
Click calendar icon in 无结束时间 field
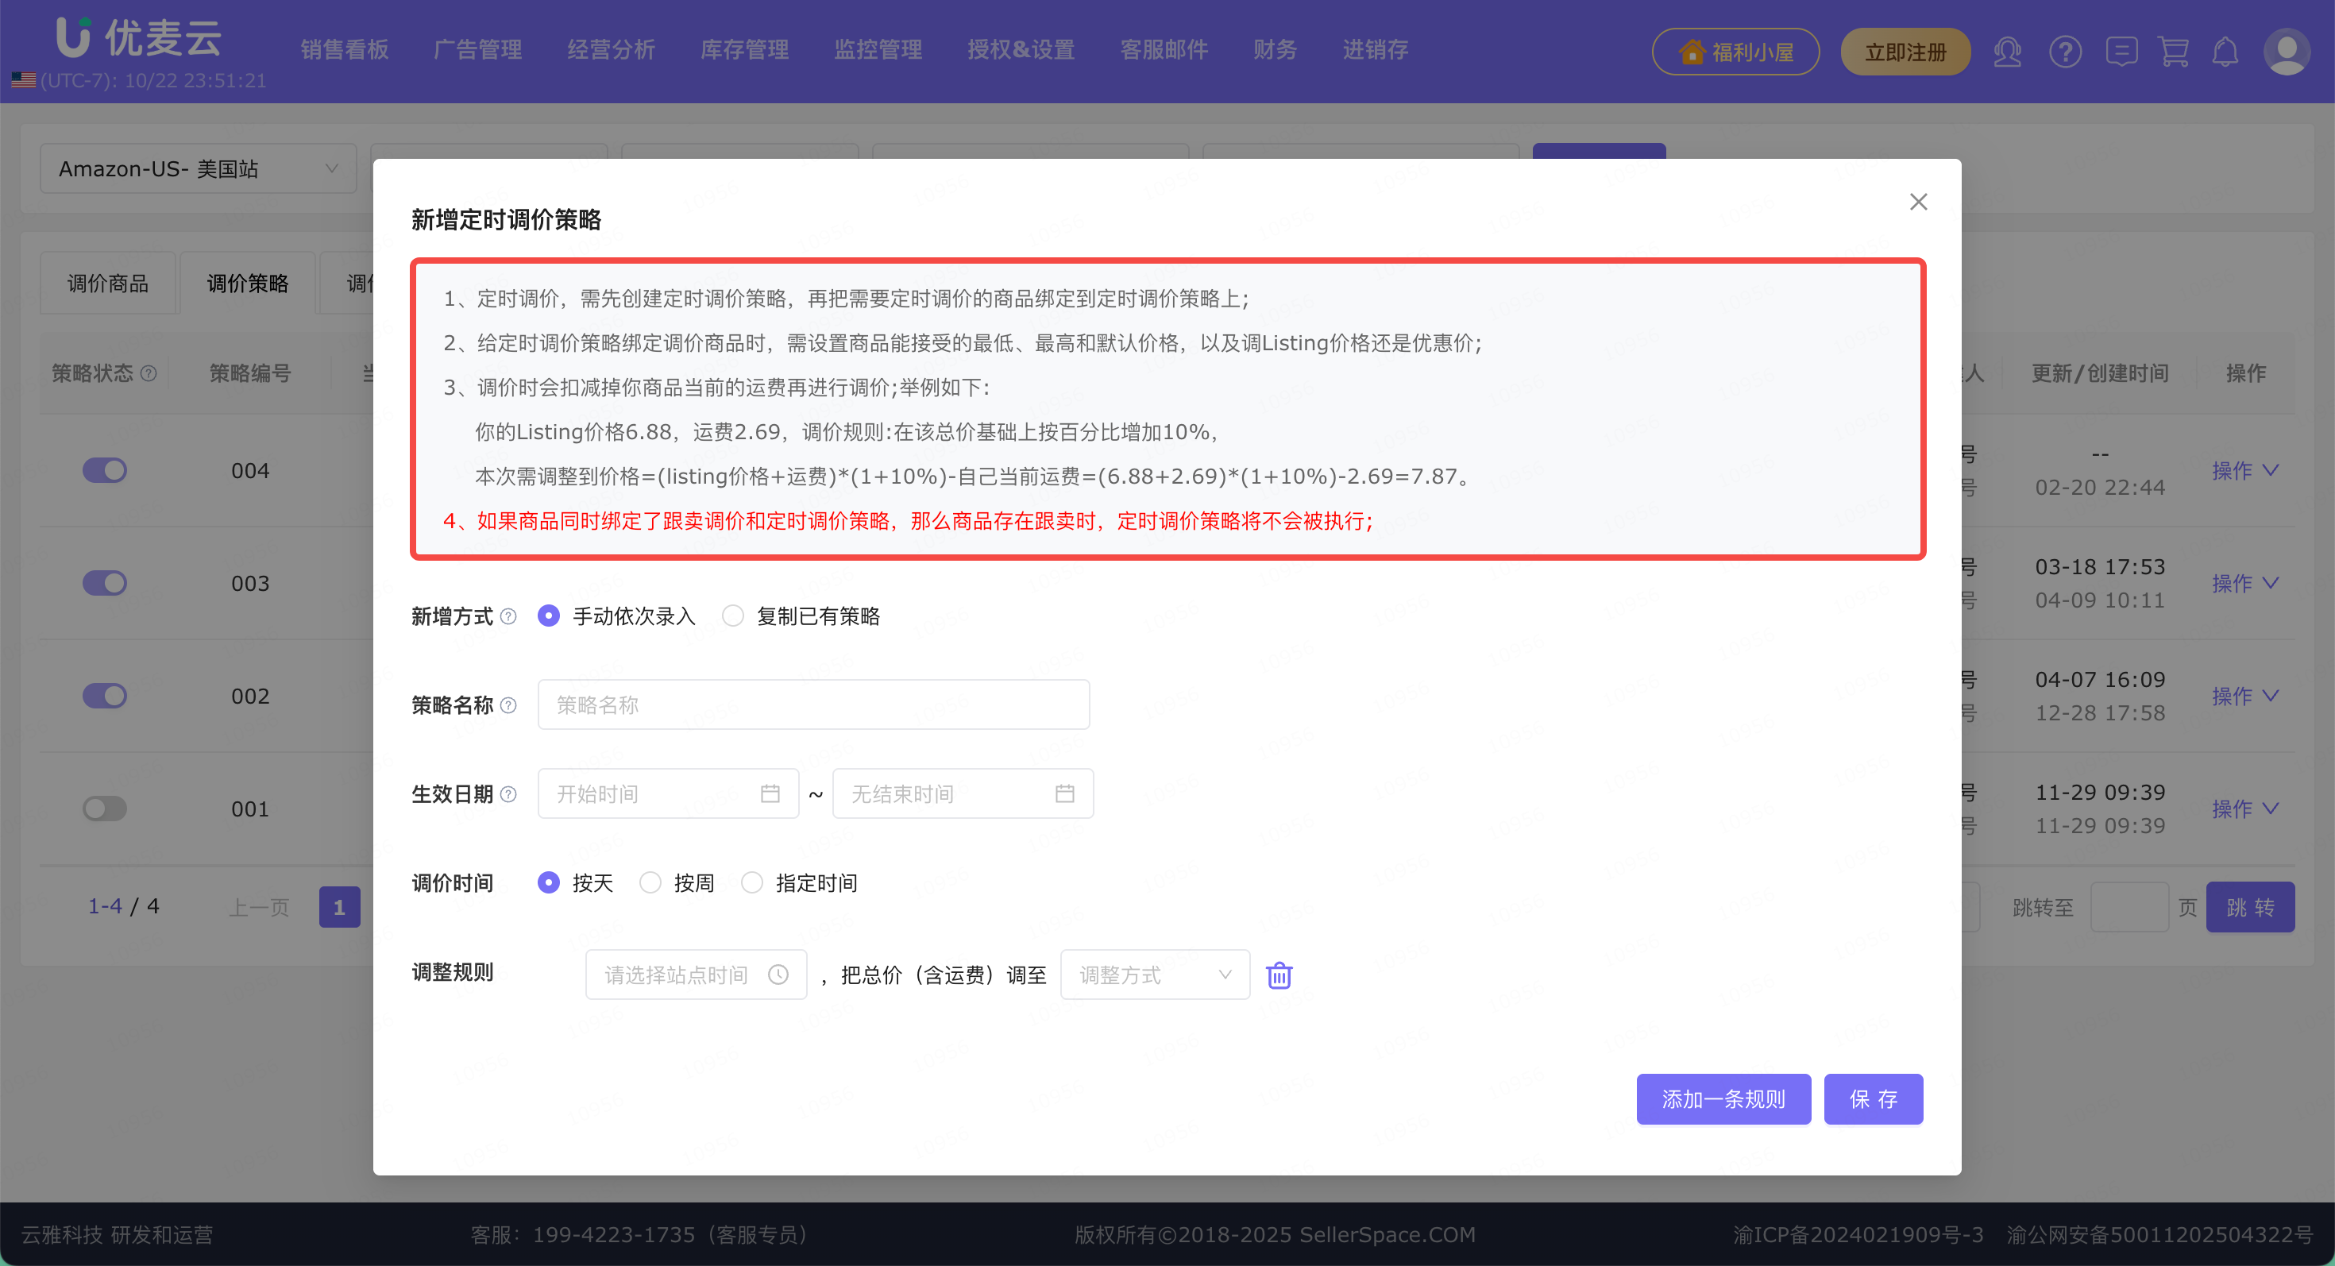click(x=1064, y=794)
